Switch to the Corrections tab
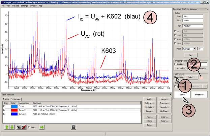This screenshot has height=136, width=210. click(16, 100)
